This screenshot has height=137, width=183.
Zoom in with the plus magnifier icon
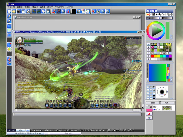click(x=103, y=11)
